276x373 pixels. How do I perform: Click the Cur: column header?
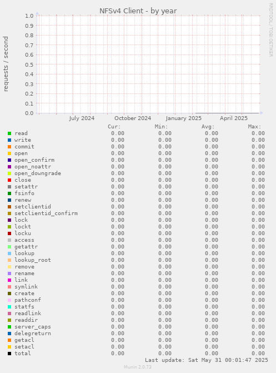pos(114,127)
